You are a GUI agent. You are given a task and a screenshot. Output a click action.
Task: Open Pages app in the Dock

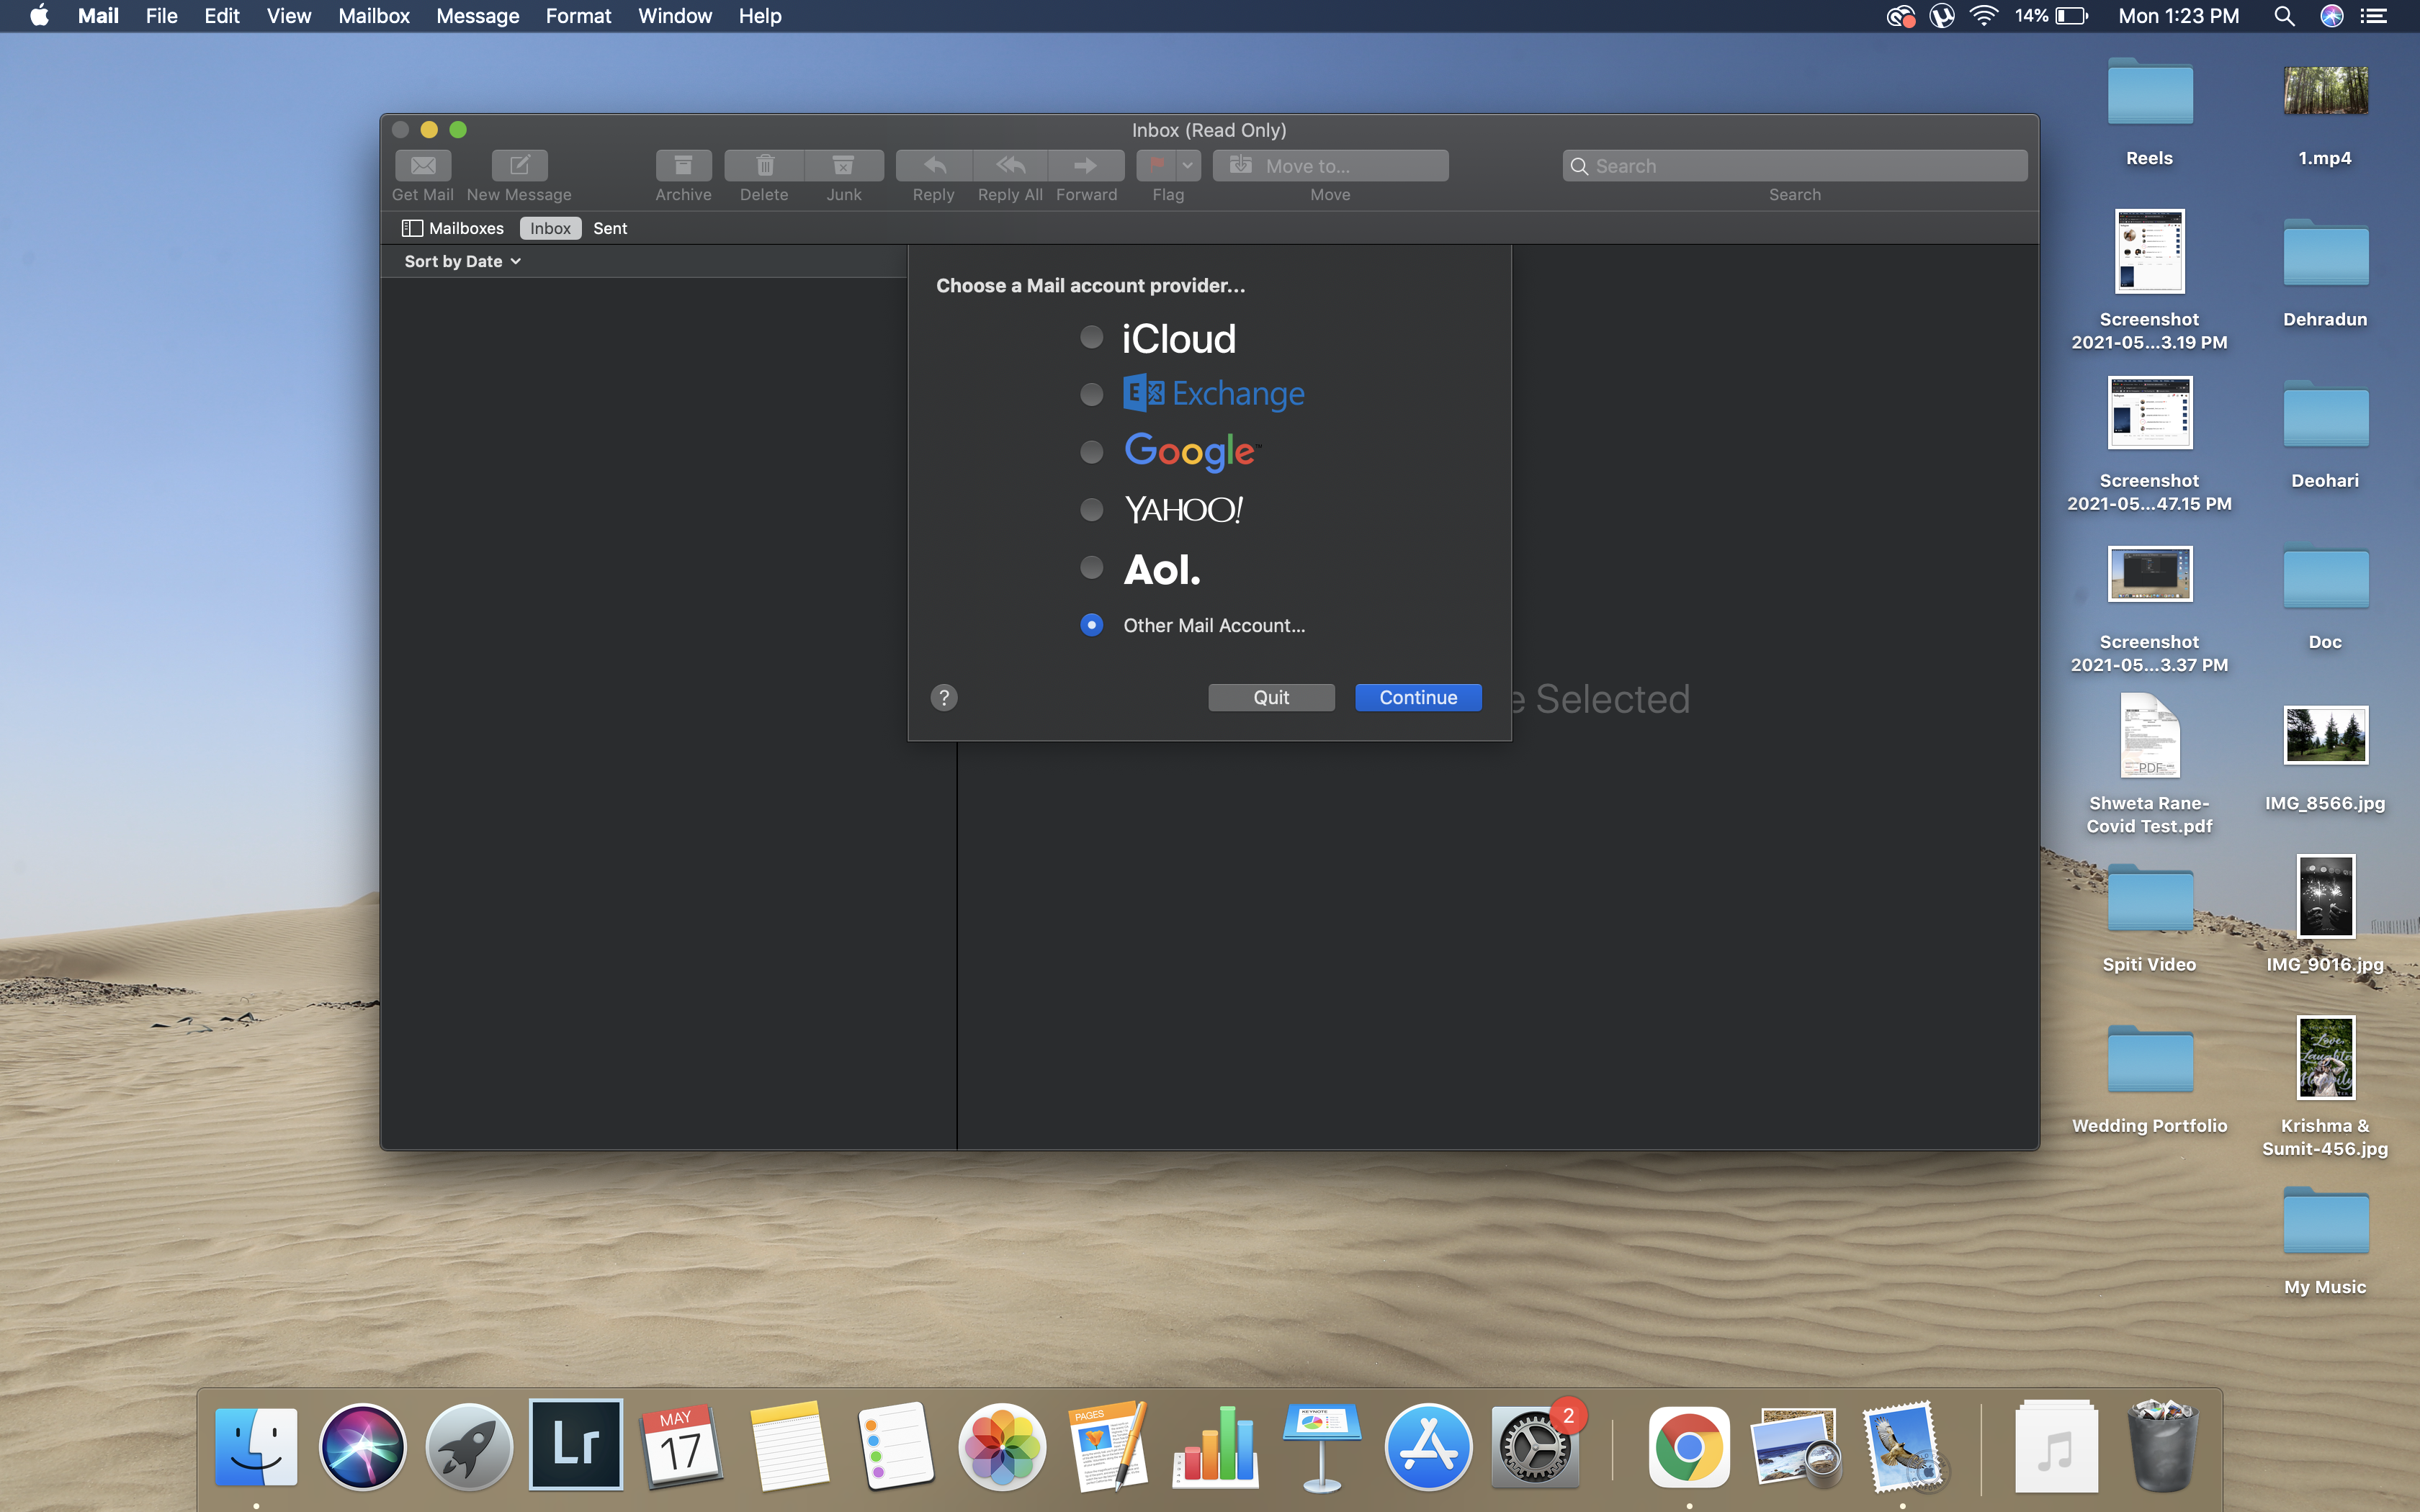point(1108,1446)
